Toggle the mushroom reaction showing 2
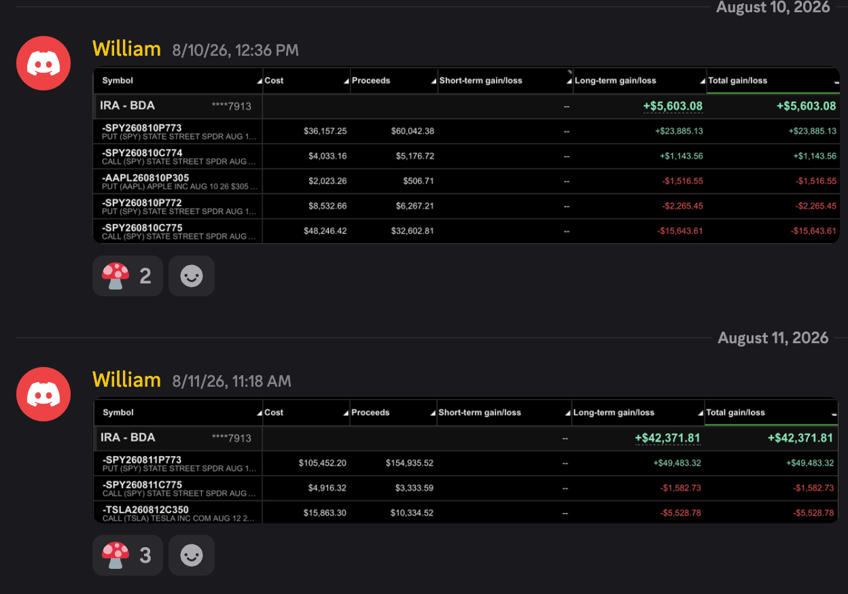This screenshot has height=594, width=848. point(128,276)
